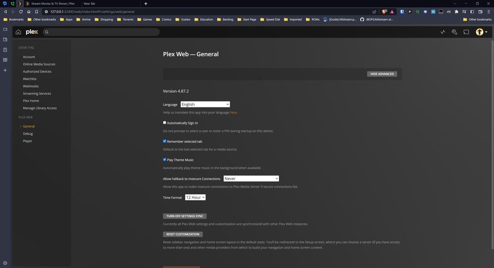Open the Brave Rewards triangle icon
The height and width of the screenshot is (268, 494).
pyautogui.click(x=392, y=12)
